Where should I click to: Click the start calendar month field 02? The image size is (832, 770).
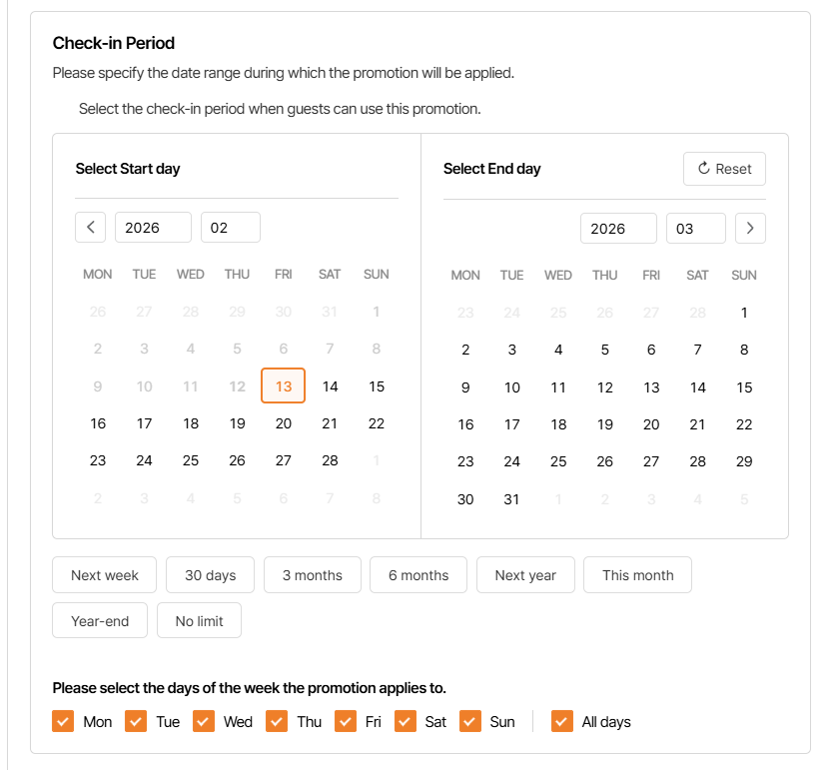230,227
